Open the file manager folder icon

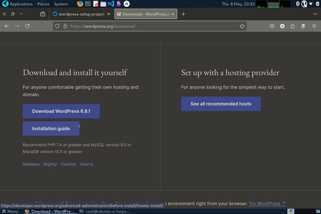point(103,4)
